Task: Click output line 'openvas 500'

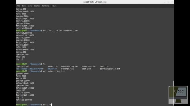Action: pyautogui.click(x=22, y=86)
